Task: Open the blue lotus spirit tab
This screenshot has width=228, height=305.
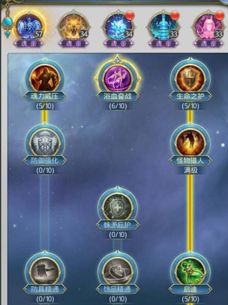Action: (118, 28)
